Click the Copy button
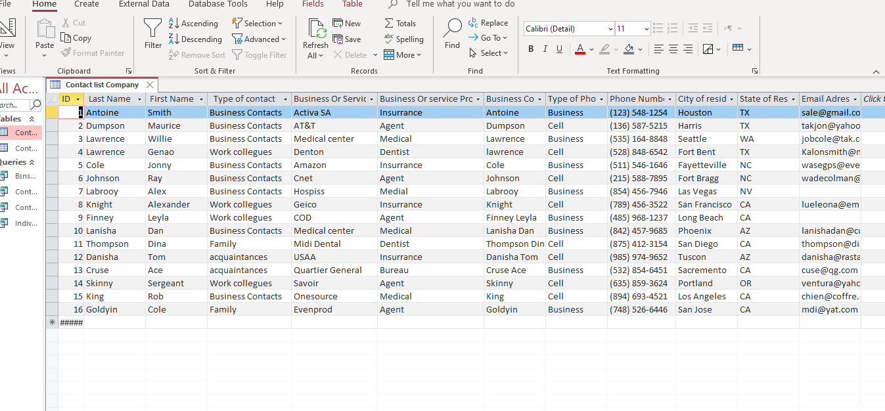The width and height of the screenshot is (885, 411). pos(76,38)
